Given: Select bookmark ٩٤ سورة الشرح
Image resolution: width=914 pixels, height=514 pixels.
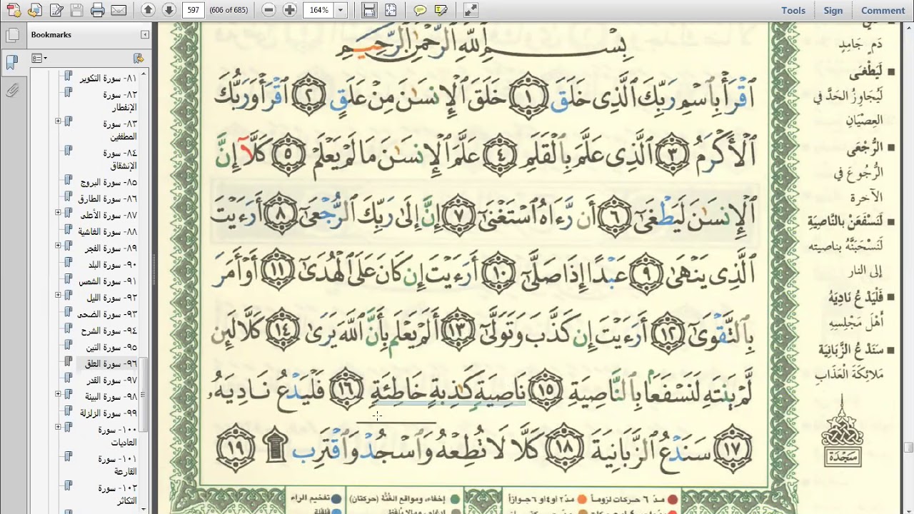Looking at the screenshot, I should click(x=109, y=330).
